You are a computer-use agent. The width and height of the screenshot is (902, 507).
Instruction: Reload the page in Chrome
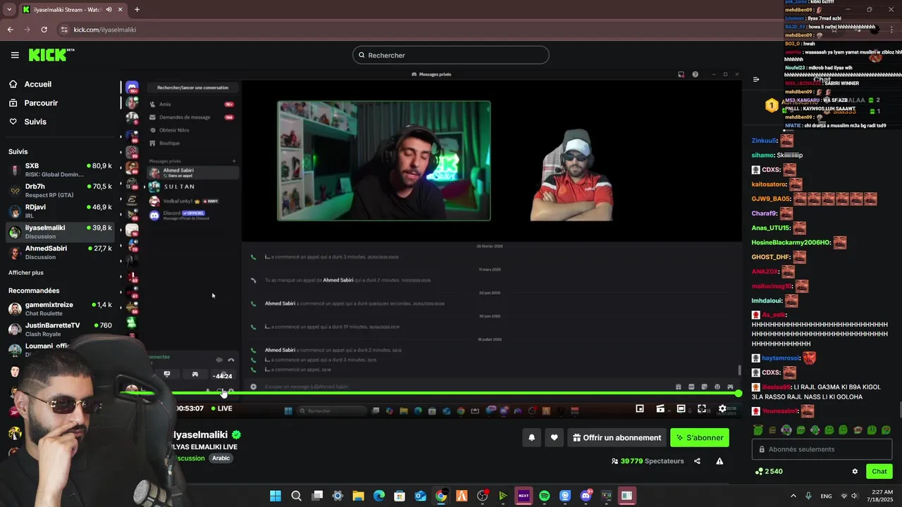[44, 30]
